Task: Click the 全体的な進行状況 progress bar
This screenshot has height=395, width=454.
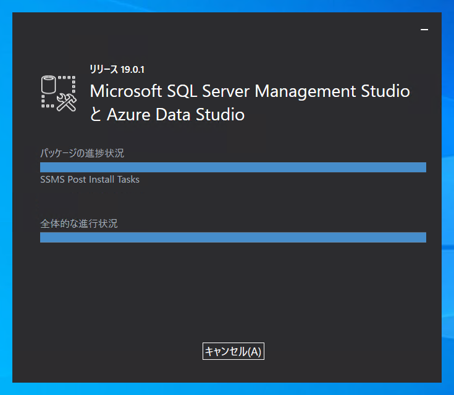Action: (233, 237)
